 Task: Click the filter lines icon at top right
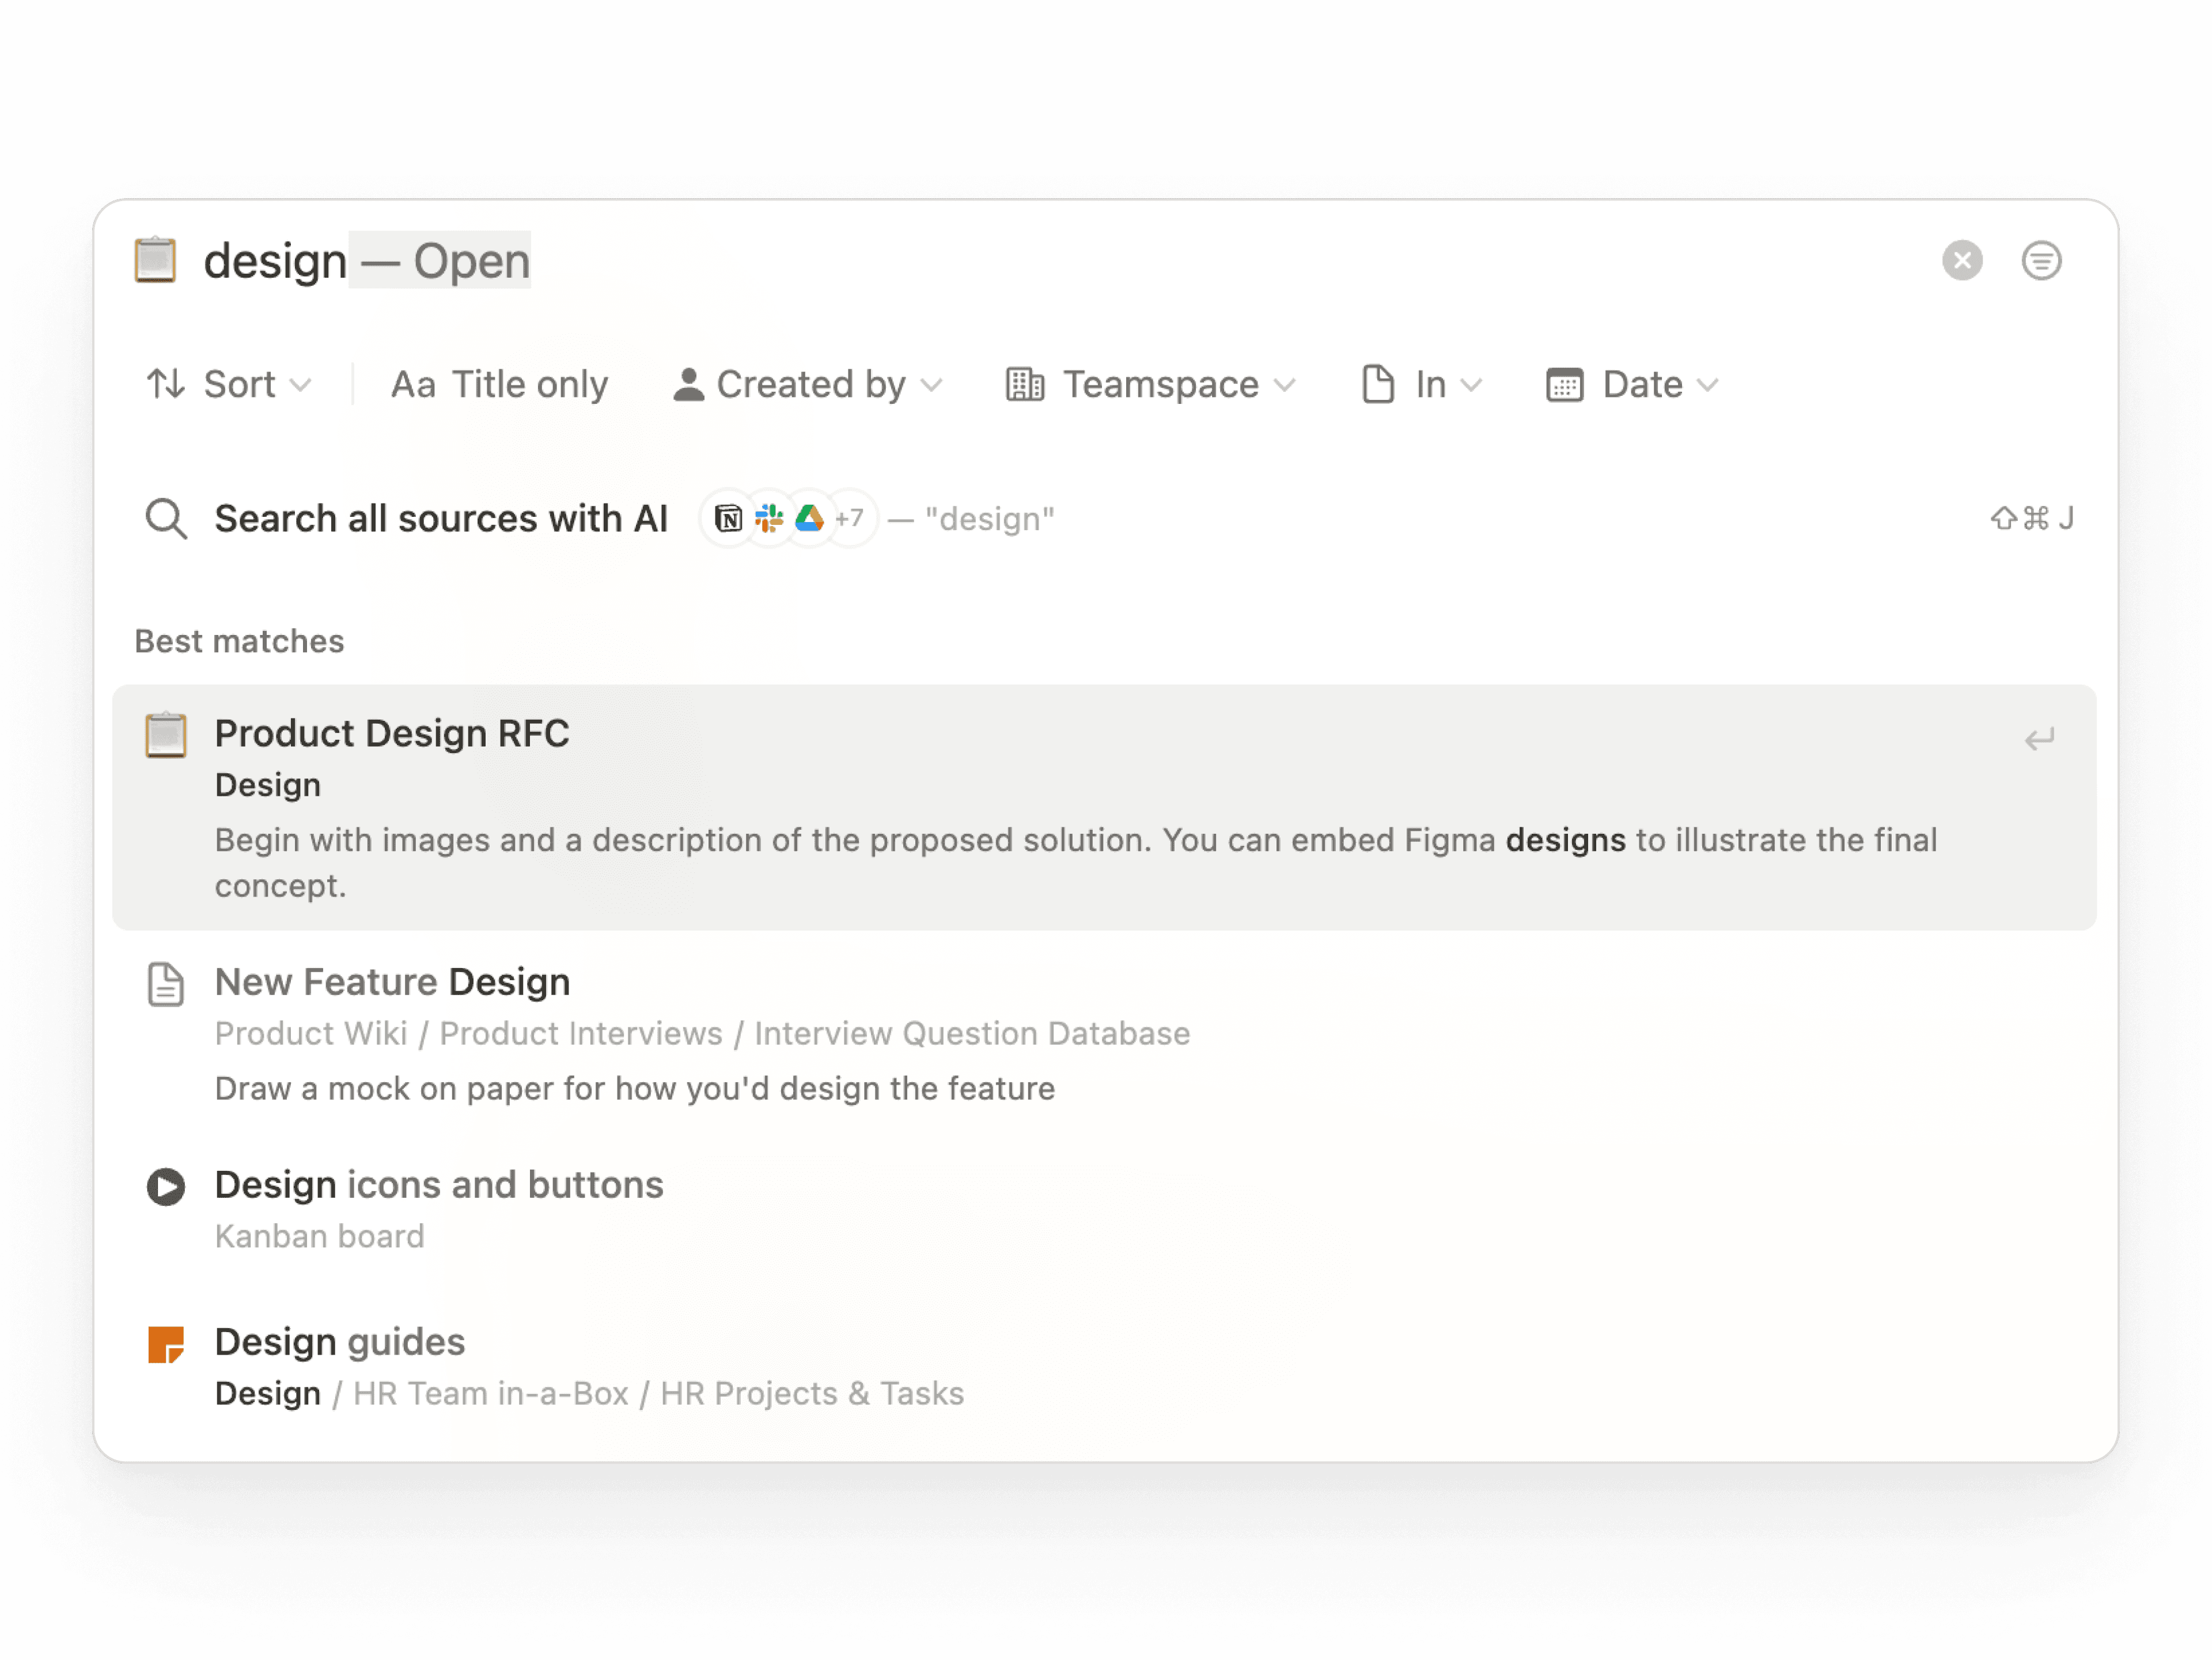(x=2041, y=261)
